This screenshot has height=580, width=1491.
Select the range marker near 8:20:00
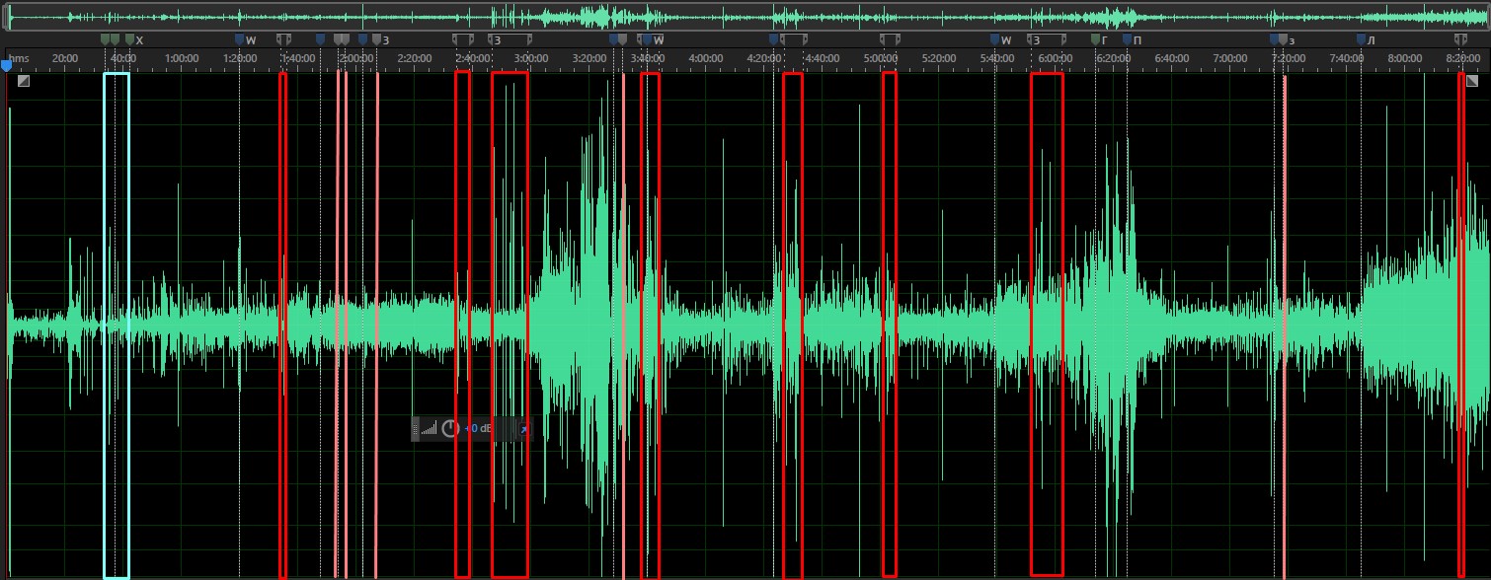coord(1461,39)
